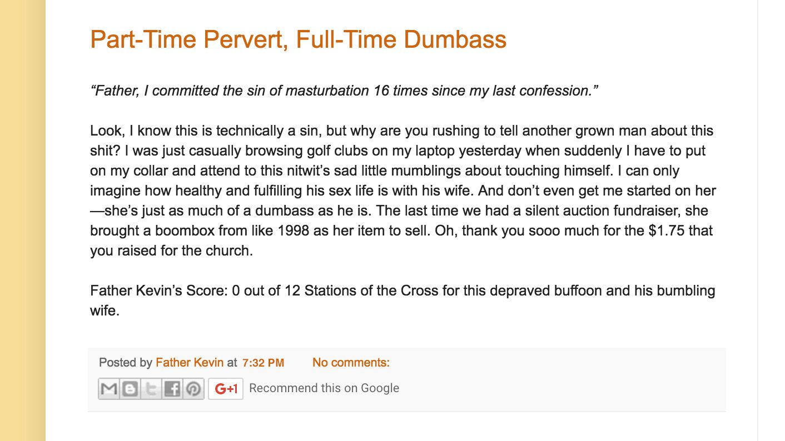Open the No comments link
The image size is (785, 441).
tap(351, 363)
